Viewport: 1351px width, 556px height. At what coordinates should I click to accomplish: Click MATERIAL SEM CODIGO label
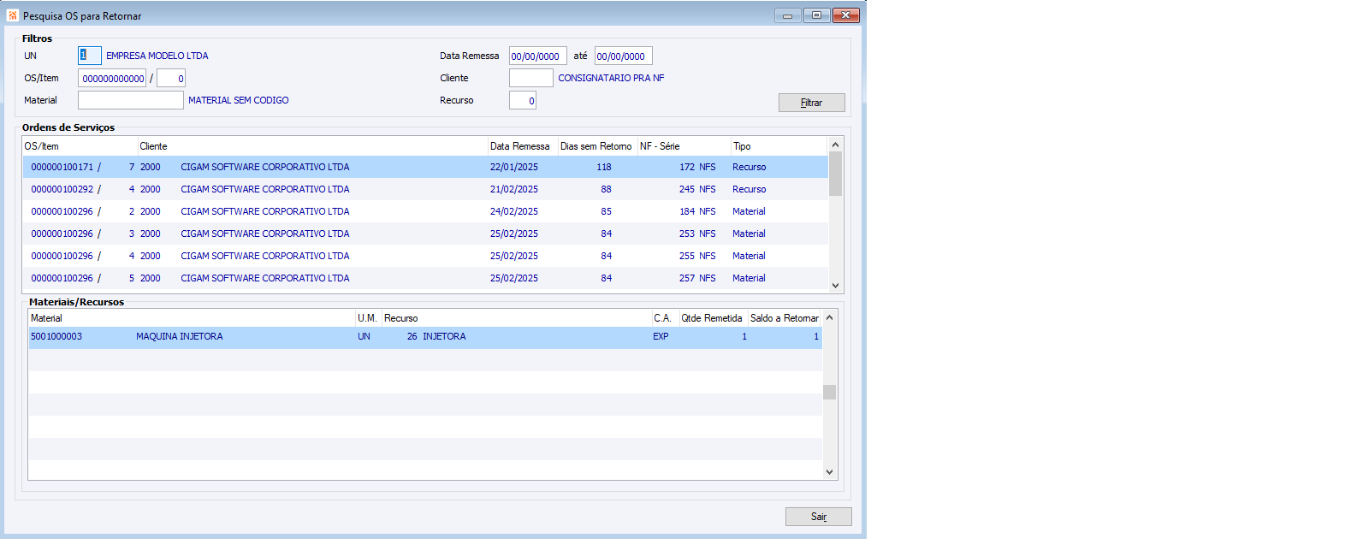239,100
